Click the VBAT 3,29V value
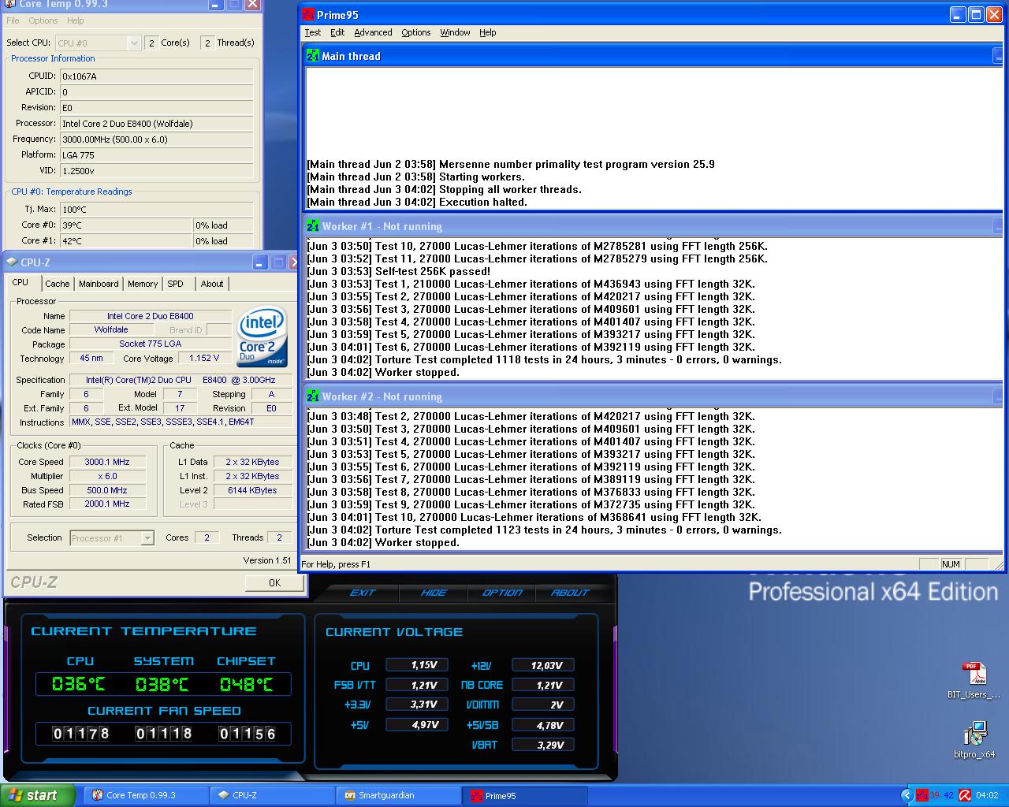The height and width of the screenshot is (807, 1009). pos(543,745)
